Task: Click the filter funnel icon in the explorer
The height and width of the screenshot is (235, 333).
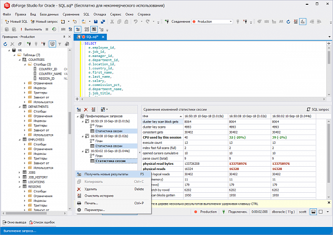Action: (x=59, y=44)
